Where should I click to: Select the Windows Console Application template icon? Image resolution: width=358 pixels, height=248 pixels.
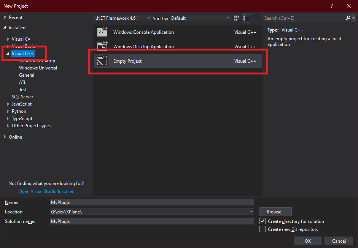coord(102,32)
